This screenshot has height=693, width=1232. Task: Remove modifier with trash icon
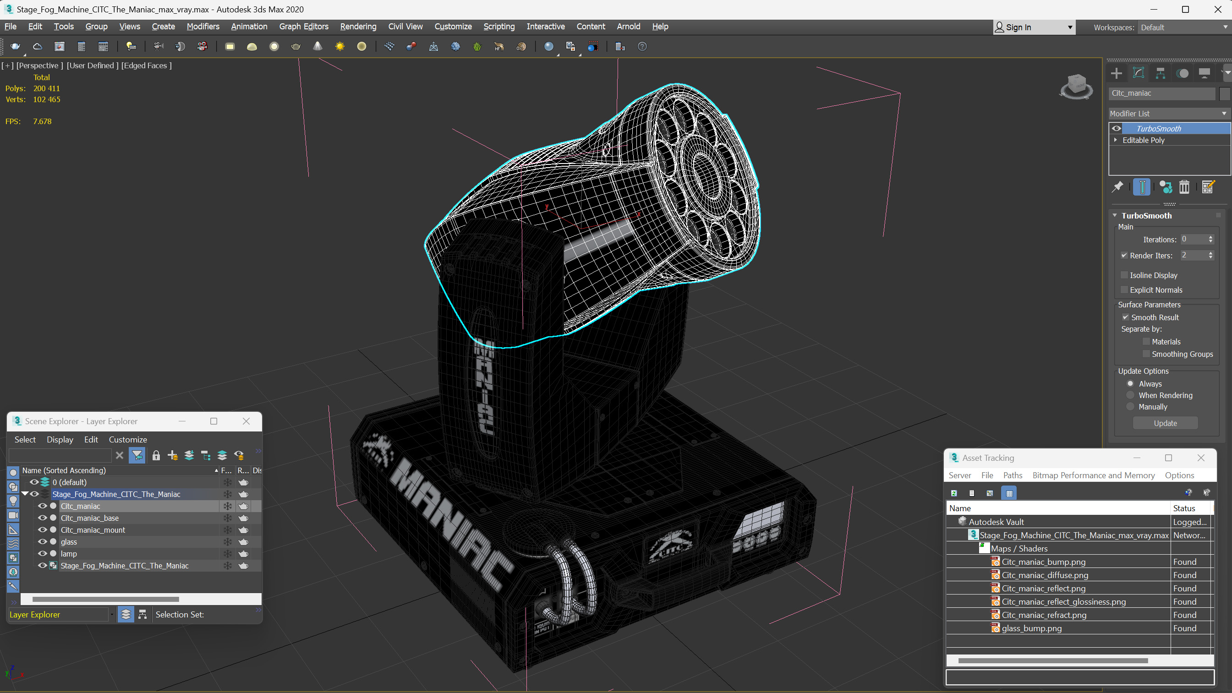pyautogui.click(x=1184, y=187)
